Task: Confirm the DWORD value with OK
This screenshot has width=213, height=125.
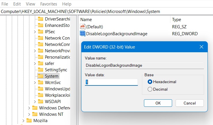Action: pos(158,103)
